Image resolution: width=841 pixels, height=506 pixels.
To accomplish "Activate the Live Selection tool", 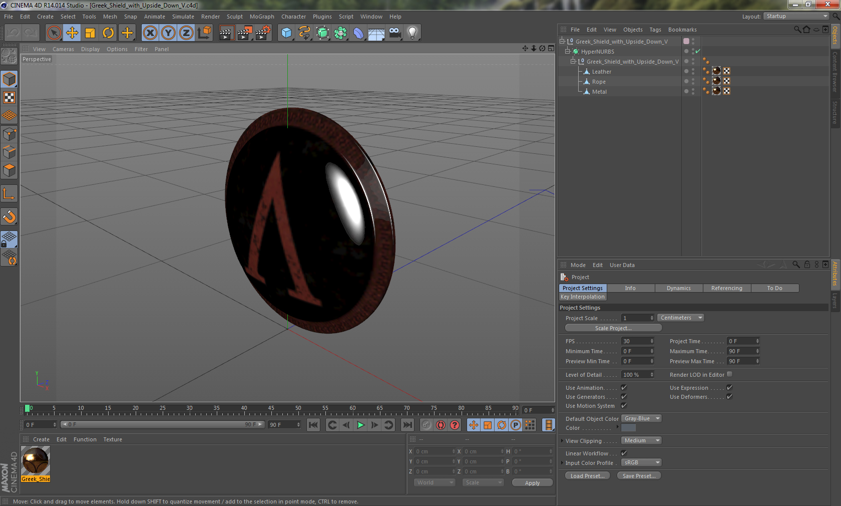I will 54,33.
